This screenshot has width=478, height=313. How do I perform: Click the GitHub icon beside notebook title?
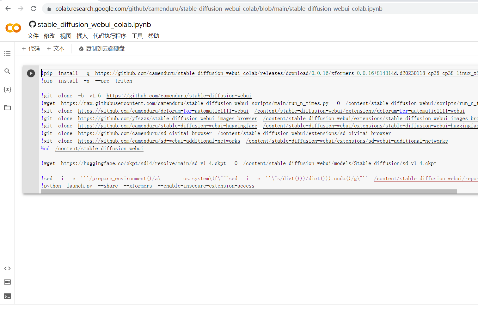(32, 24)
